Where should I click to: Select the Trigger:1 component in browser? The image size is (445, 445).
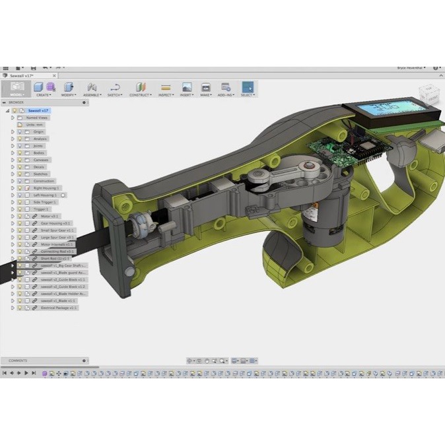pyautogui.click(x=40, y=209)
